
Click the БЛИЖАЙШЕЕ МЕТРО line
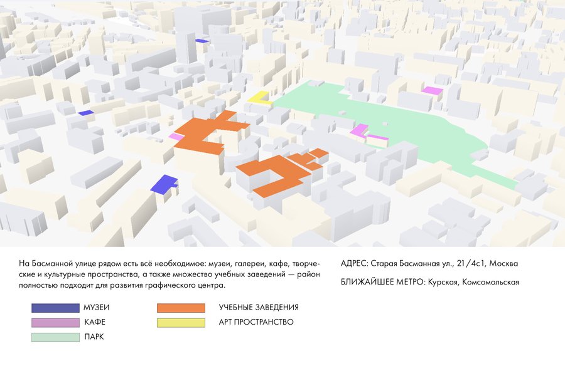(430, 282)
